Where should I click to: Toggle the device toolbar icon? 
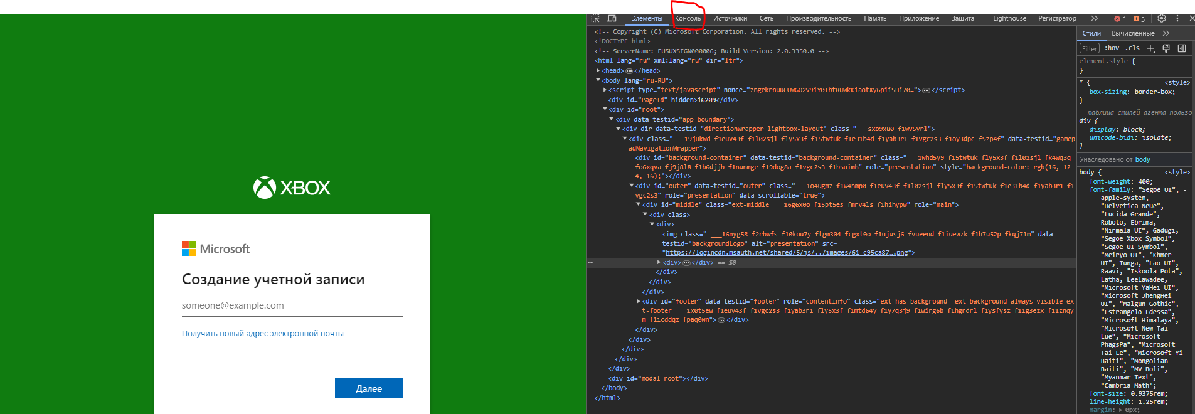(612, 19)
